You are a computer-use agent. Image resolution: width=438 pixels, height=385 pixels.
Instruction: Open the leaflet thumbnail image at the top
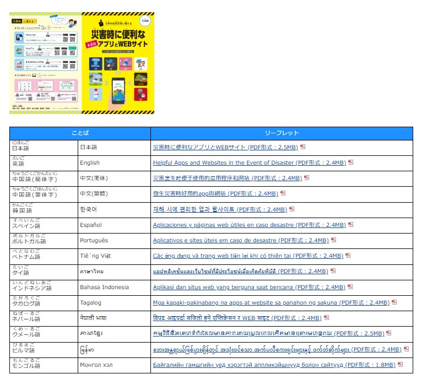[x=82, y=63]
